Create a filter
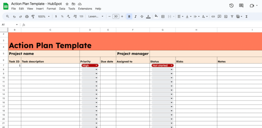The image size is (262, 128). 232,17
